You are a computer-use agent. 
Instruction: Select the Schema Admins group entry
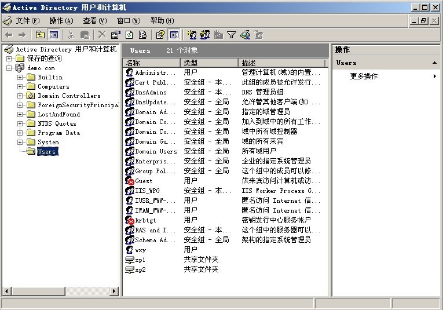155,240
